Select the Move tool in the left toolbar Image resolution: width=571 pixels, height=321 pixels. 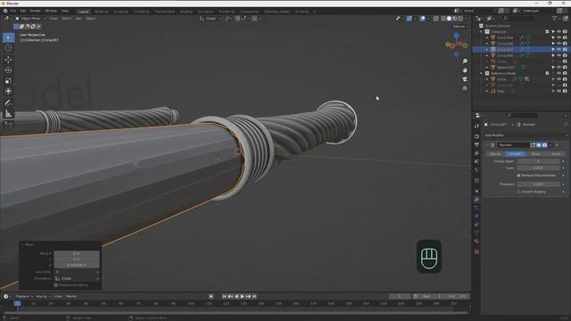coord(8,60)
